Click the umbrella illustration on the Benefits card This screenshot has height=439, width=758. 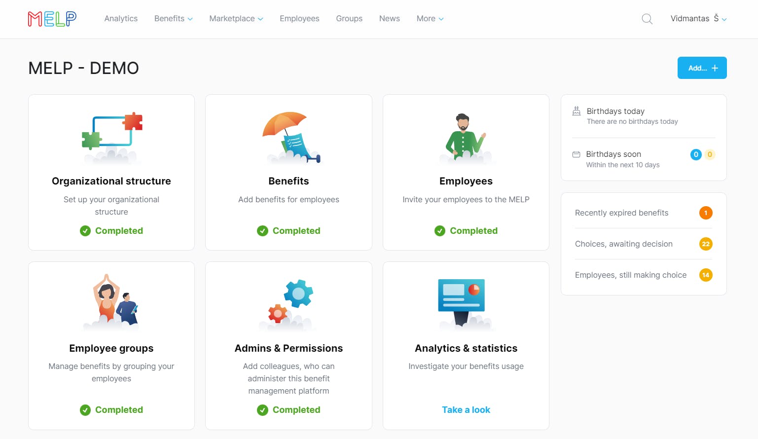pyautogui.click(x=289, y=136)
